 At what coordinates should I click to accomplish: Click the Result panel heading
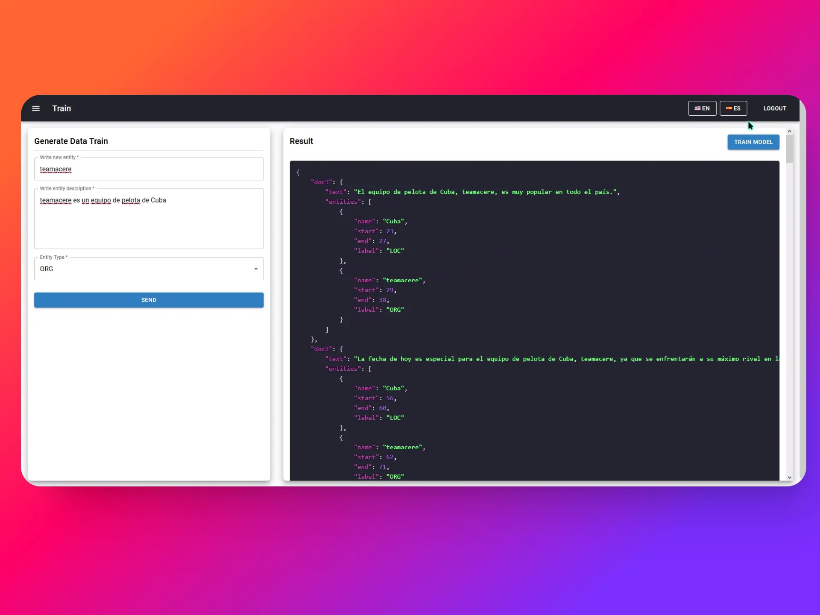coord(301,141)
